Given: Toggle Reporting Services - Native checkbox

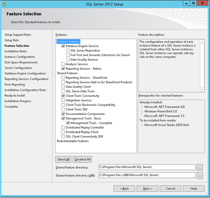Looking at the screenshot, I should pos(63,69).
